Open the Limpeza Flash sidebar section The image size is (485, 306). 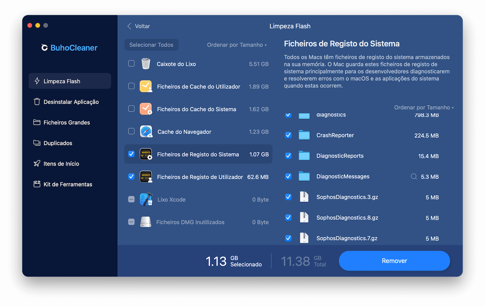pyautogui.click(x=70, y=81)
